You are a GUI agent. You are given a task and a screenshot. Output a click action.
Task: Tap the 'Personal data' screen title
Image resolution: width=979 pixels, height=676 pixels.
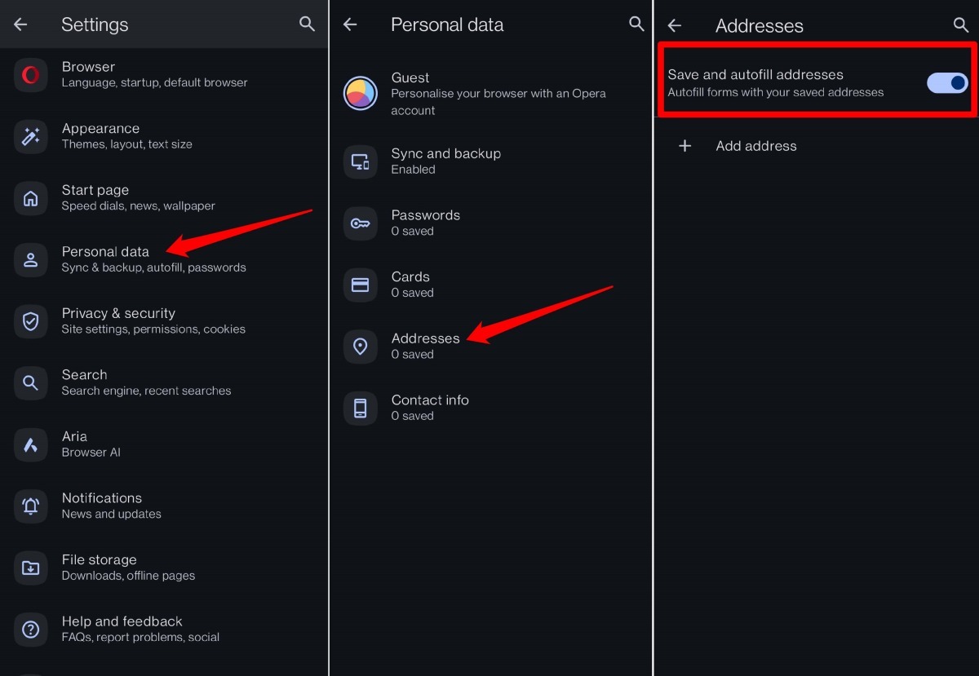click(x=447, y=25)
